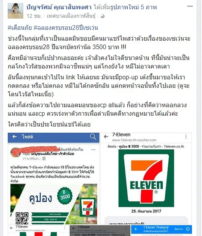Open the #เตือนภัย hashtag
This screenshot has height=236, width=202.
20,28
